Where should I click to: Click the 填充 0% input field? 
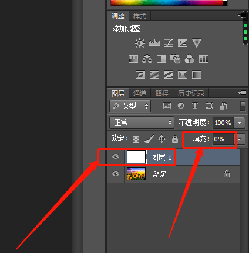click(223, 139)
